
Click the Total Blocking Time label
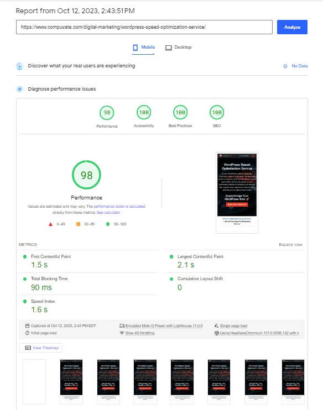(x=49, y=278)
